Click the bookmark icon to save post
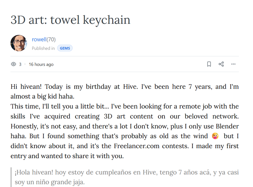253x187 pixels. coord(209,64)
